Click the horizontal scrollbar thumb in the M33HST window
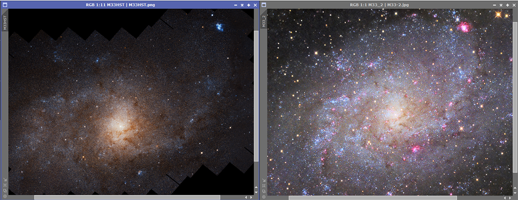This screenshot has height=200, width=518. point(127,197)
